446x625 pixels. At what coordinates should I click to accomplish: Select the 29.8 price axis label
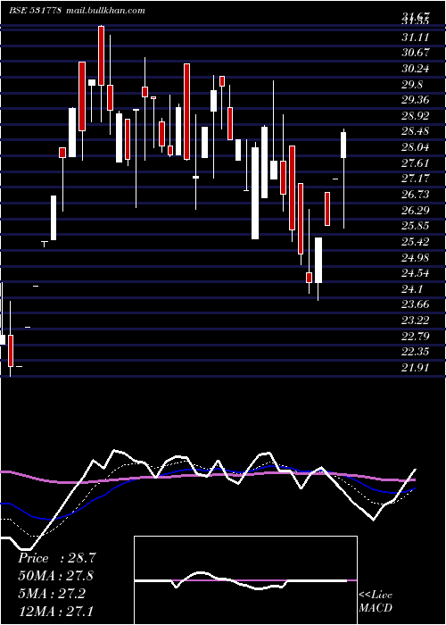tap(412, 85)
